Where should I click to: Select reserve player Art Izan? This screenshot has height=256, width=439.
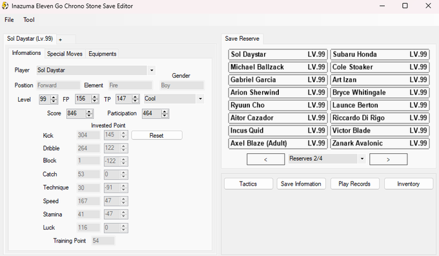(380, 80)
